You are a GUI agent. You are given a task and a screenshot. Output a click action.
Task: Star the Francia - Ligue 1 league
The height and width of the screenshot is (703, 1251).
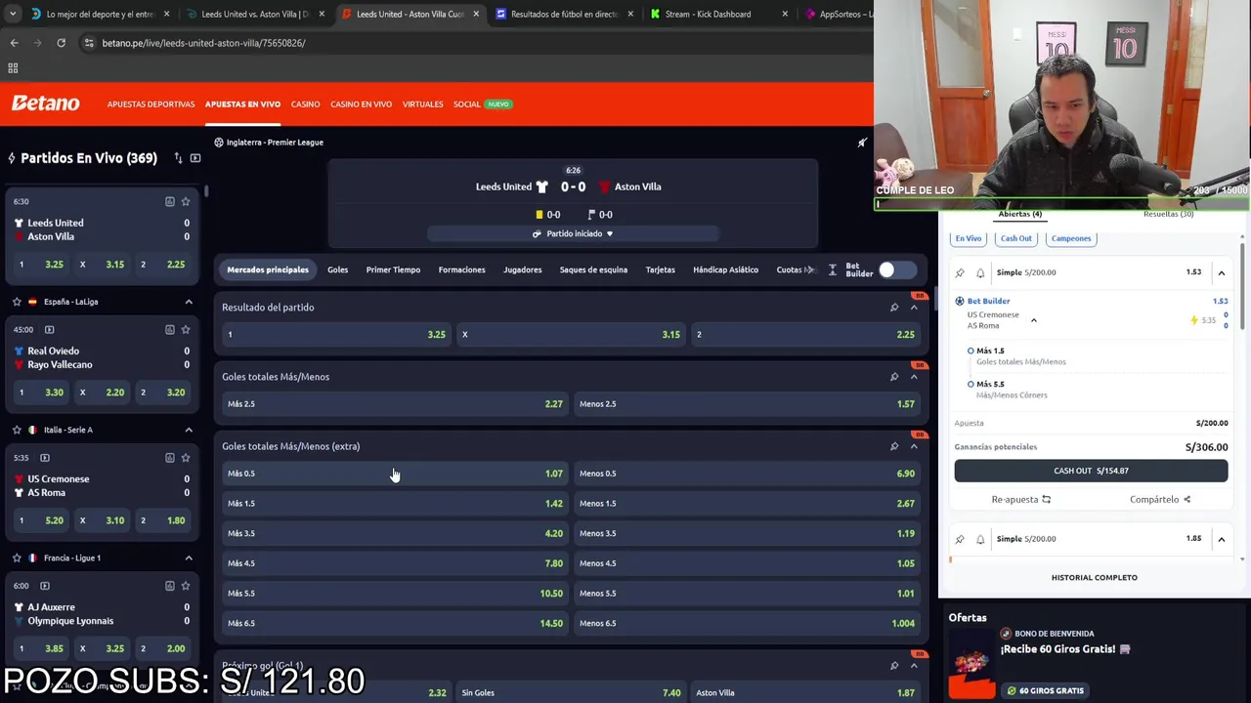coord(17,558)
